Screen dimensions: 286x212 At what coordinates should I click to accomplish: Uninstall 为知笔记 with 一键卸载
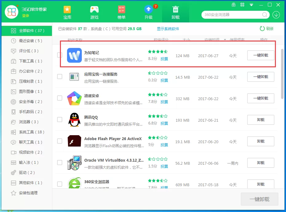(261, 55)
